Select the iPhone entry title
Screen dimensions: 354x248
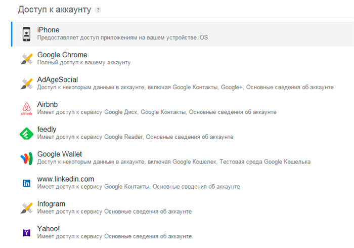[x=48, y=30]
